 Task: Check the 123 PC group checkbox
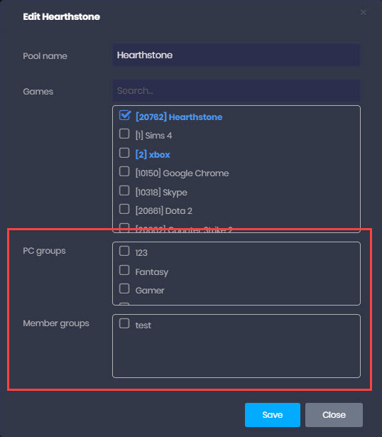124,251
